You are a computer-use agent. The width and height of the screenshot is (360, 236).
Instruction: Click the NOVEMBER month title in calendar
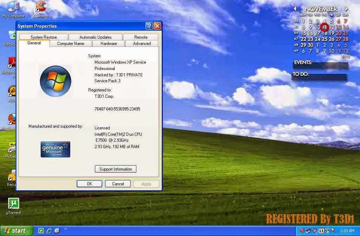tap(321, 9)
